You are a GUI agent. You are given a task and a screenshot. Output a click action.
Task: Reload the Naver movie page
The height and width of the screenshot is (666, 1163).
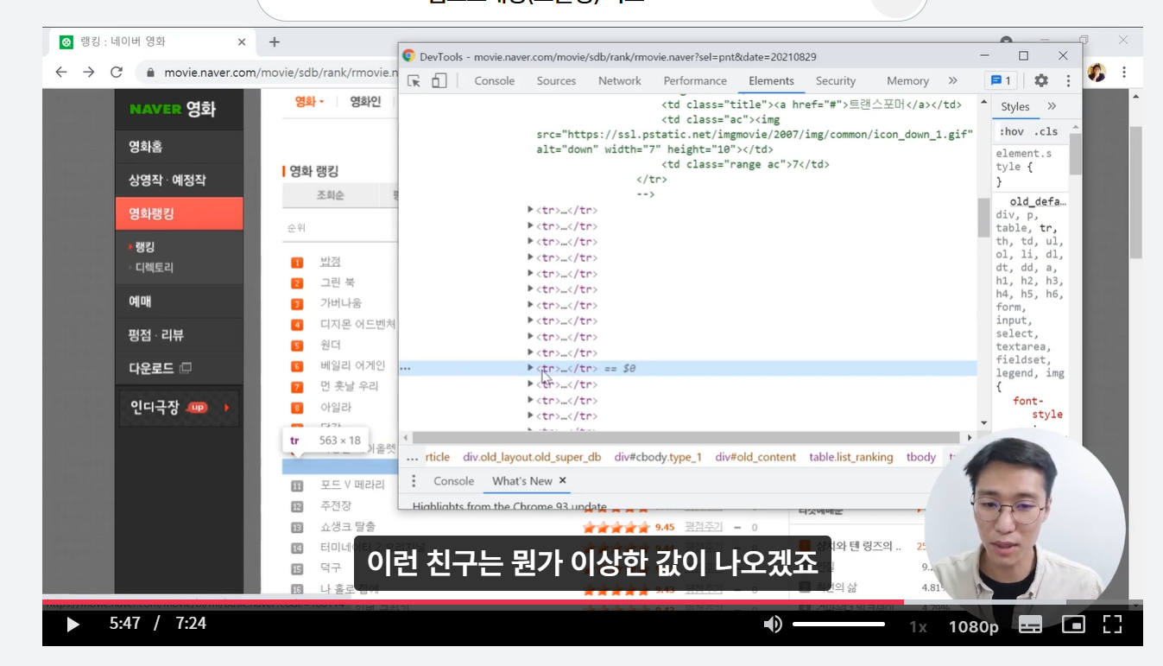click(x=117, y=72)
